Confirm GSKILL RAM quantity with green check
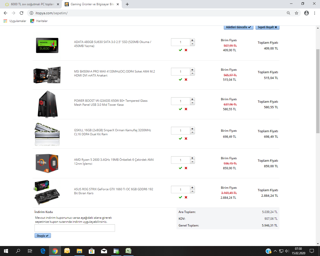Viewport: 320px width, 256px height. [x=180, y=138]
